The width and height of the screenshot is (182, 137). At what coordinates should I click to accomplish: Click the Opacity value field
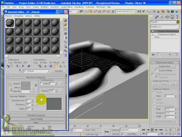[52, 91]
